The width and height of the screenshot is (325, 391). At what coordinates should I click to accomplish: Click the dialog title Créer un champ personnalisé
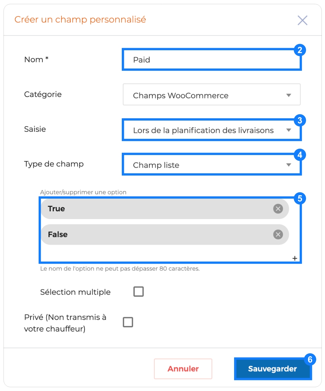point(80,19)
